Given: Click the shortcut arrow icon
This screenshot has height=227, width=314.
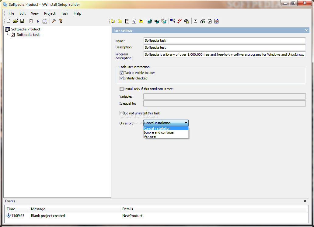Looking at the screenshot, I should tap(195, 21).
